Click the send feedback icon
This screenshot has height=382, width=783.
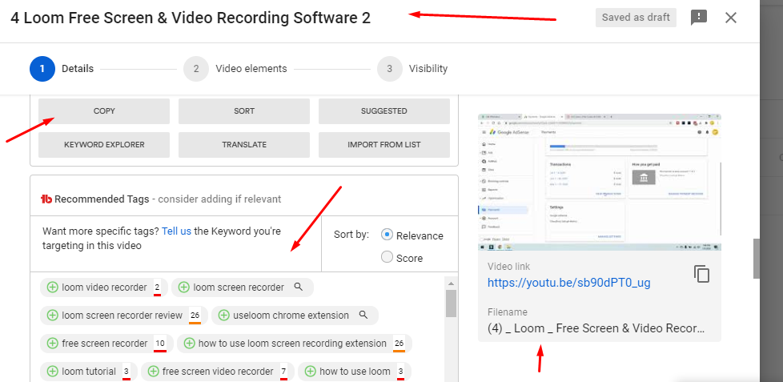[699, 18]
